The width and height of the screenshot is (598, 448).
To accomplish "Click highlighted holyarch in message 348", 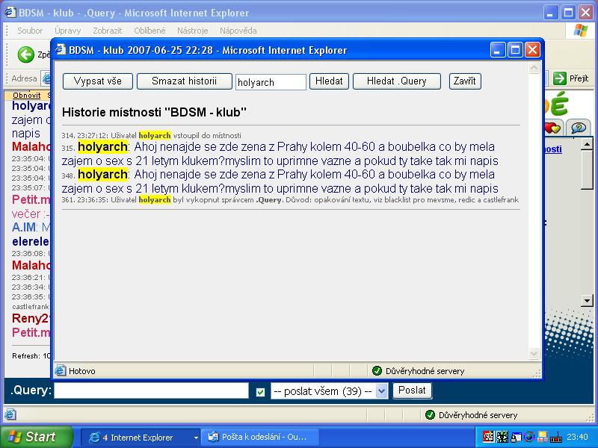I will point(102,175).
